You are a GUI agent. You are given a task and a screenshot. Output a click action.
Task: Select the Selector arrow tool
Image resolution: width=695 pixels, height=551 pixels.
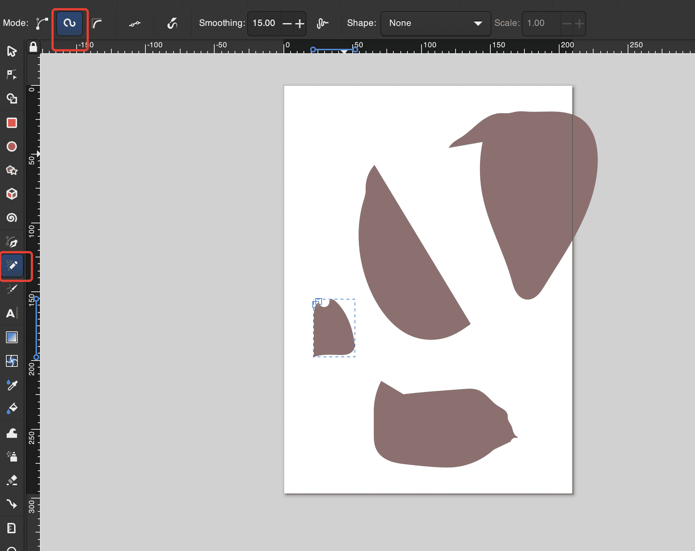click(x=12, y=51)
